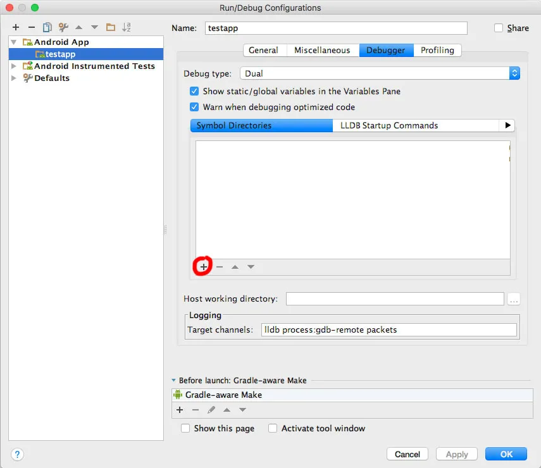Open edit defaults wrench icon
541x468 pixels.
pos(63,27)
